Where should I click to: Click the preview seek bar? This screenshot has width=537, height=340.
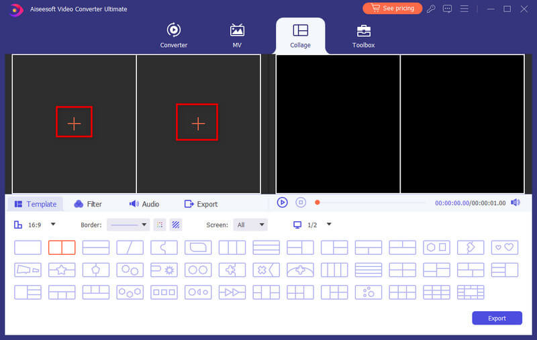(371, 203)
